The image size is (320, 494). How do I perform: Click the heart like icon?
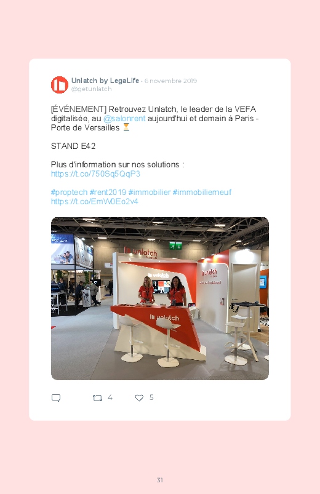[x=139, y=398]
